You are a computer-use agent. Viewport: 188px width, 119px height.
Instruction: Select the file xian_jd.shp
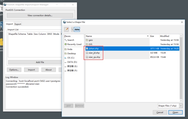click(94, 53)
